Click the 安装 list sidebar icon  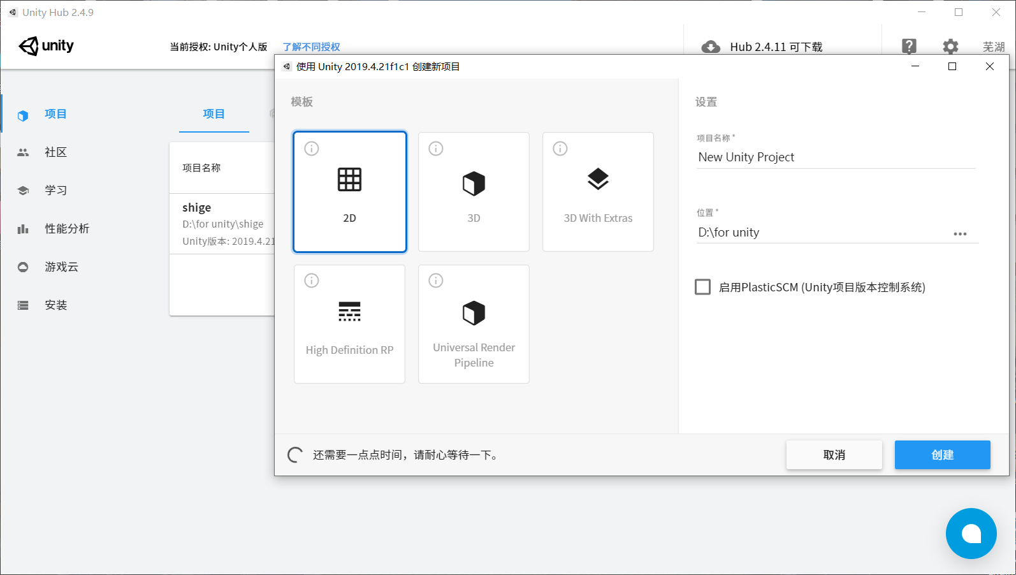[23, 305]
